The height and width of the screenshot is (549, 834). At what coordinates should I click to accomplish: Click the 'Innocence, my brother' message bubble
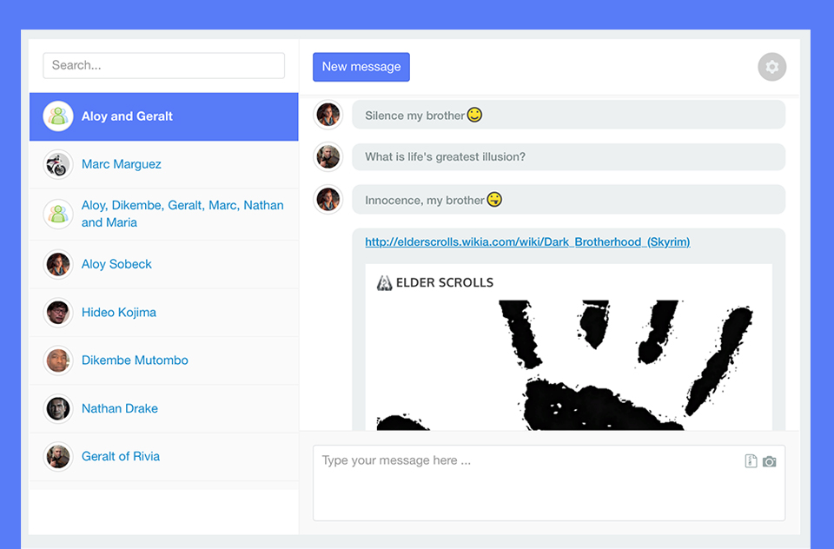point(568,200)
